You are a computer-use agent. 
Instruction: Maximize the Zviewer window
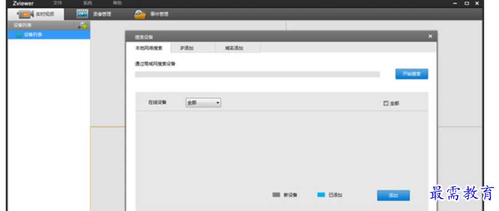click(x=467, y=3)
